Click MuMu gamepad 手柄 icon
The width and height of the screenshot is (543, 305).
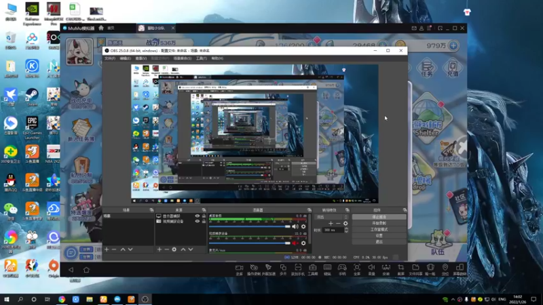click(342, 270)
